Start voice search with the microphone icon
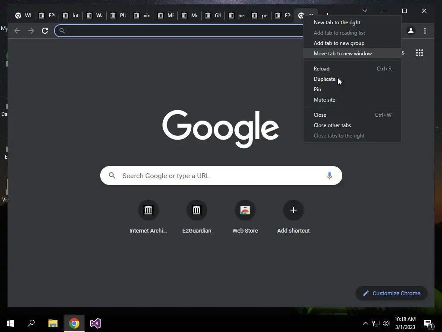This screenshot has height=332, width=442. pyautogui.click(x=329, y=176)
